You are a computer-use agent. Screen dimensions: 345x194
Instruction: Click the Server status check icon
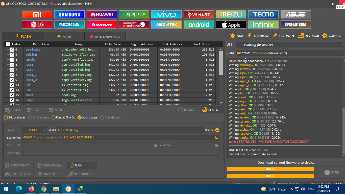pyautogui.click(x=217, y=130)
